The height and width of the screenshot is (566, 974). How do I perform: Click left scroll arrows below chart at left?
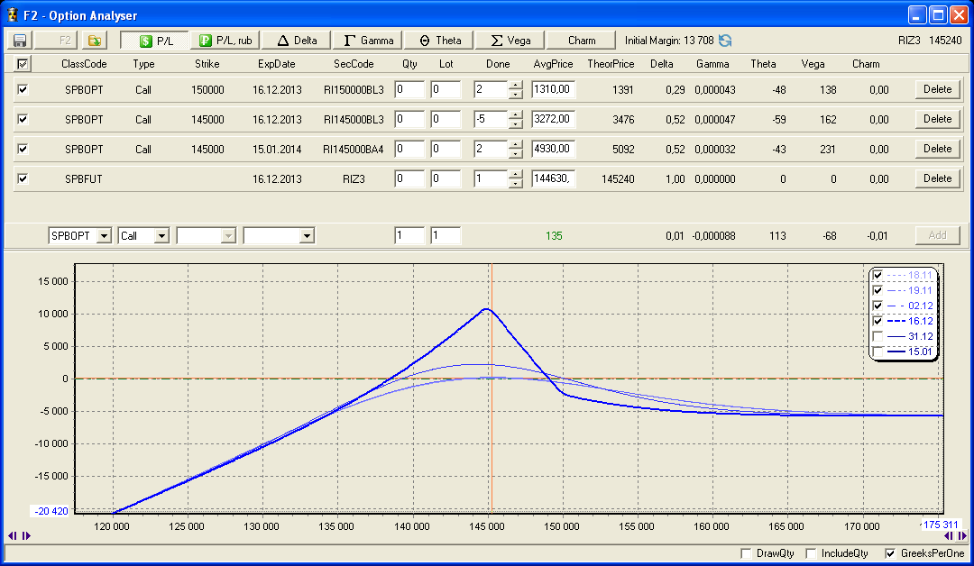click(x=14, y=535)
